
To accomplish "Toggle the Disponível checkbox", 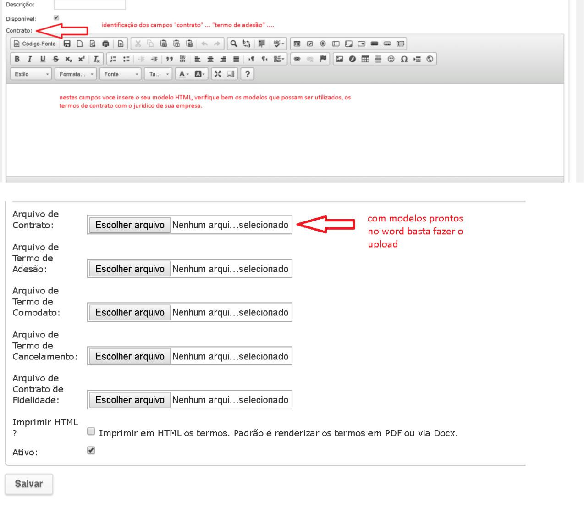I will [56, 18].
